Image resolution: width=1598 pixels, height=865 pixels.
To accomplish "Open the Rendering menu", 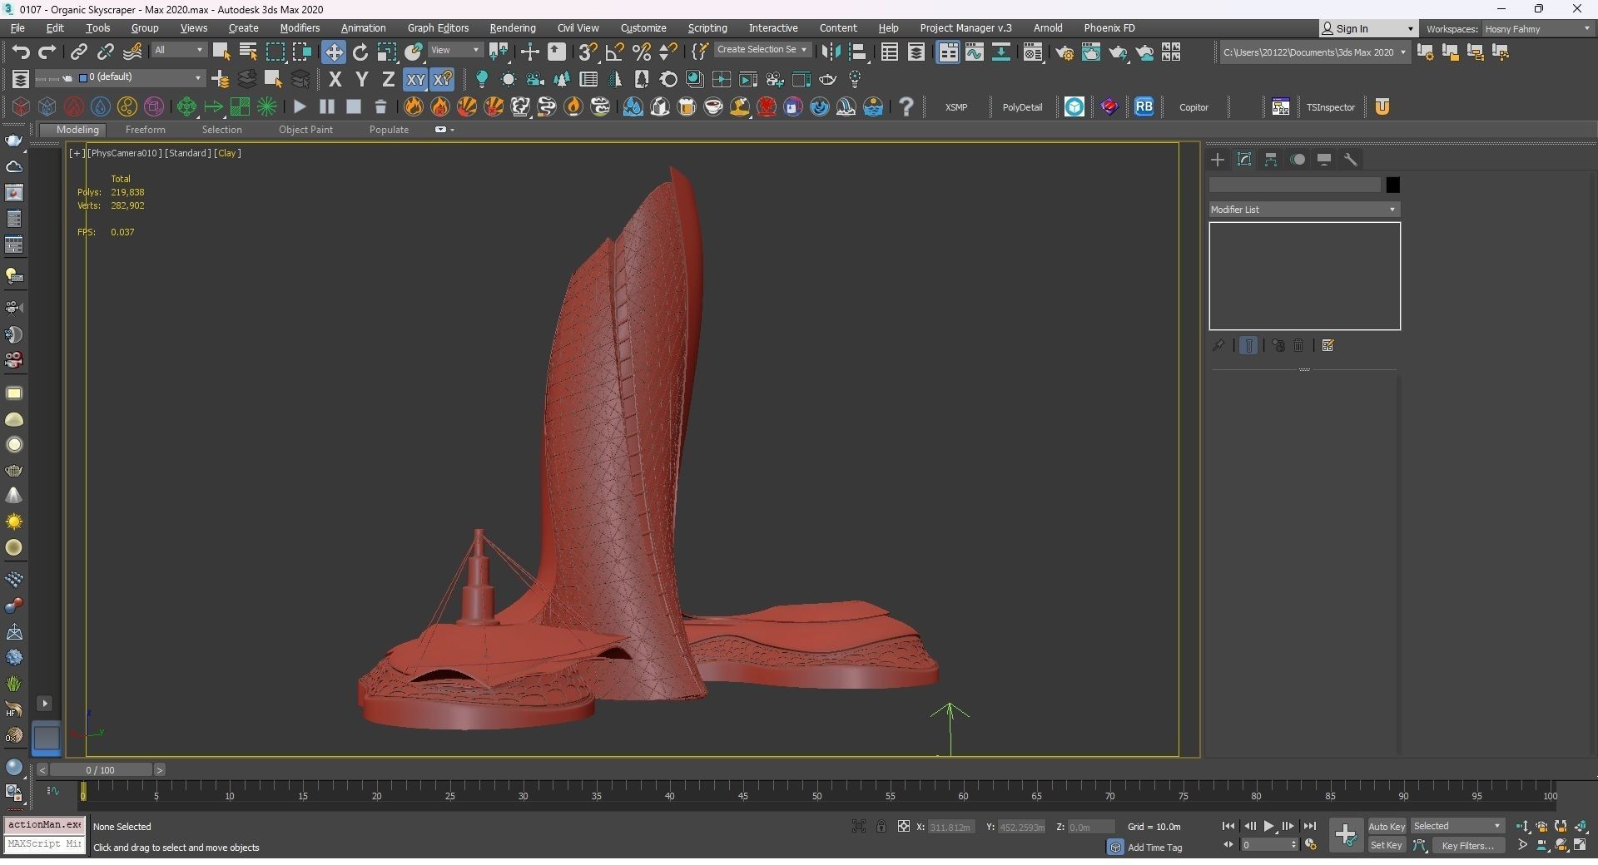I will 512,28.
